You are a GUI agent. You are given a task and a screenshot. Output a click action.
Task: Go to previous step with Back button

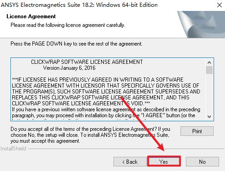pos(130,161)
